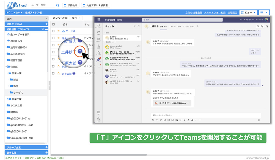Open Teams section in Teams sidebar
Image resolution: width=275 pixels, height=160 pixels.
click(x=98, y=33)
